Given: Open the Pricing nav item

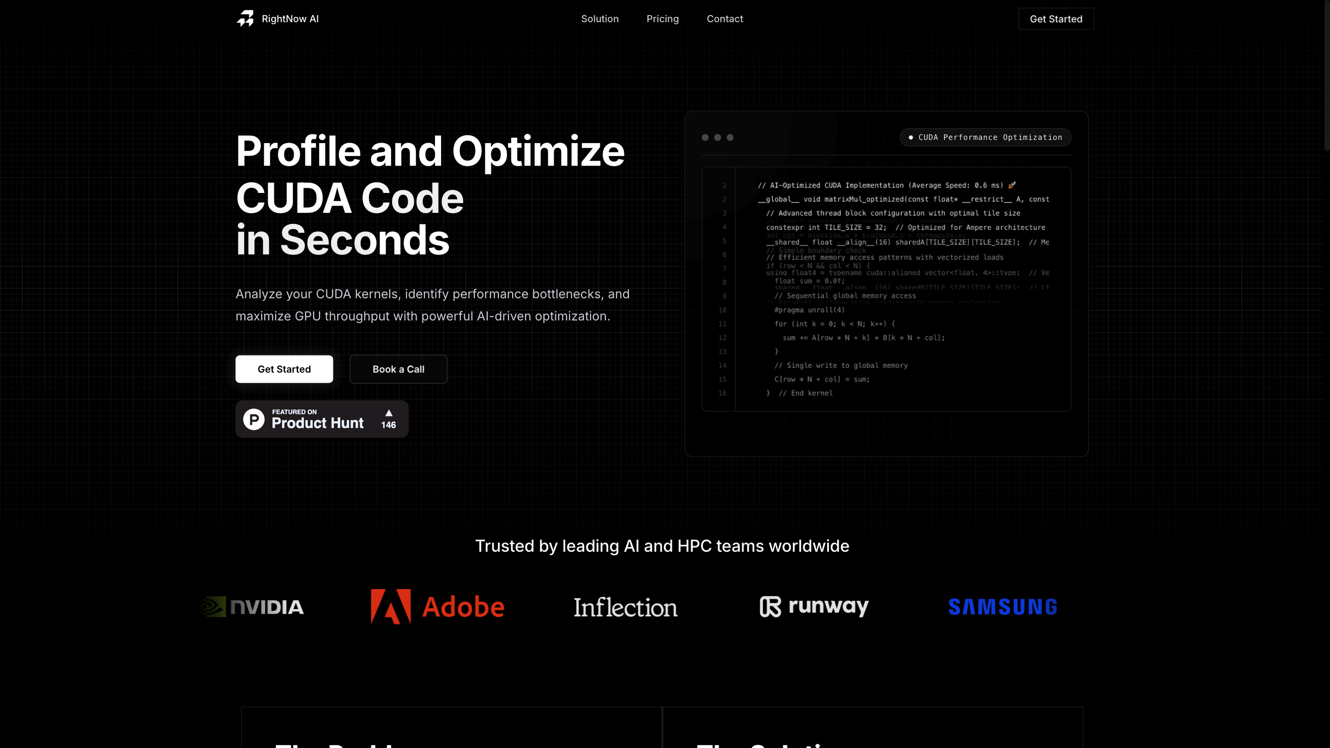Looking at the screenshot, I should [662, 18].
